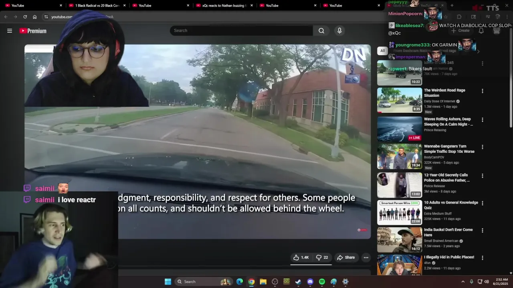Image resolution: width=513 pixels, height=288 pixels.
Task: Open more actions under the video
Action: (x=366, y=258)
